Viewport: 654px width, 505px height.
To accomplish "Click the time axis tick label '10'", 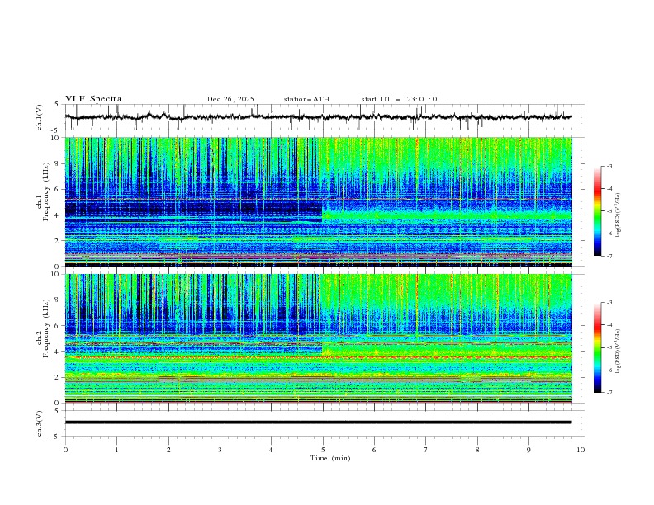I will [581, 450].
